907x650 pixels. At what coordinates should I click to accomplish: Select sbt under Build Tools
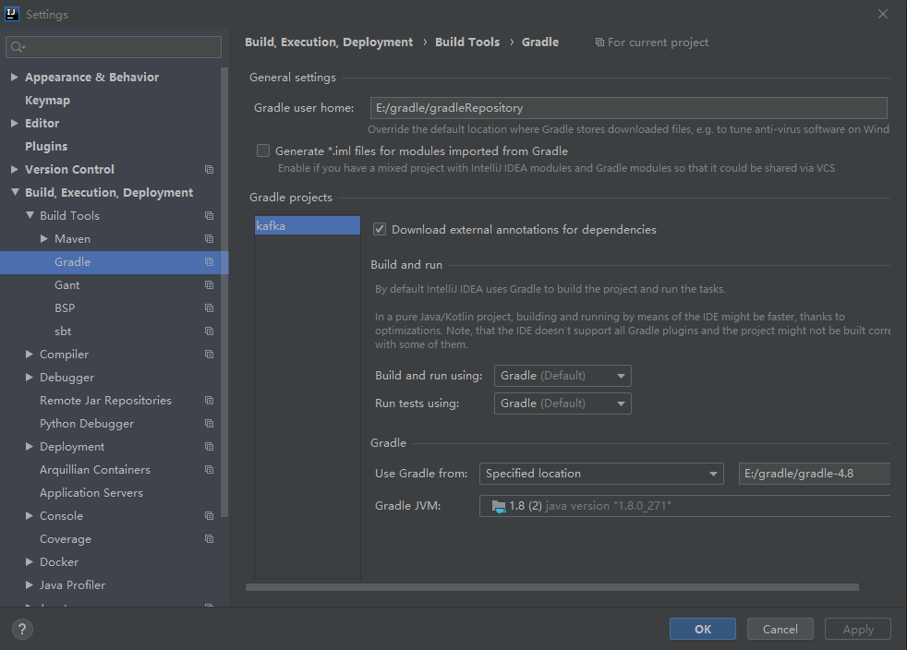click(63, 331)
